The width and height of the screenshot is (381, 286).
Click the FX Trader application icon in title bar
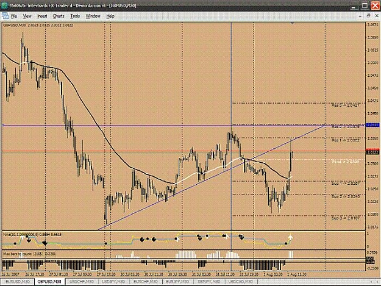click(x=5, y=5)
